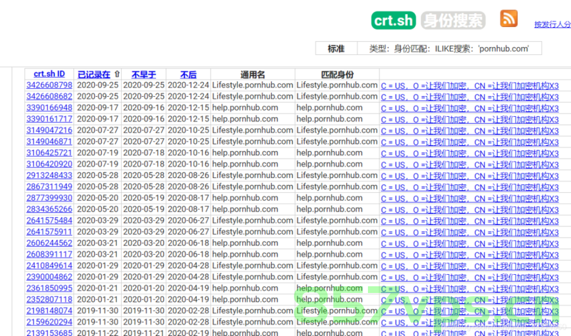Image resolution: width=571 pixels, height=336 pixels.
Task: Open certificate ID 3149046871
Action: click(49, 142)
